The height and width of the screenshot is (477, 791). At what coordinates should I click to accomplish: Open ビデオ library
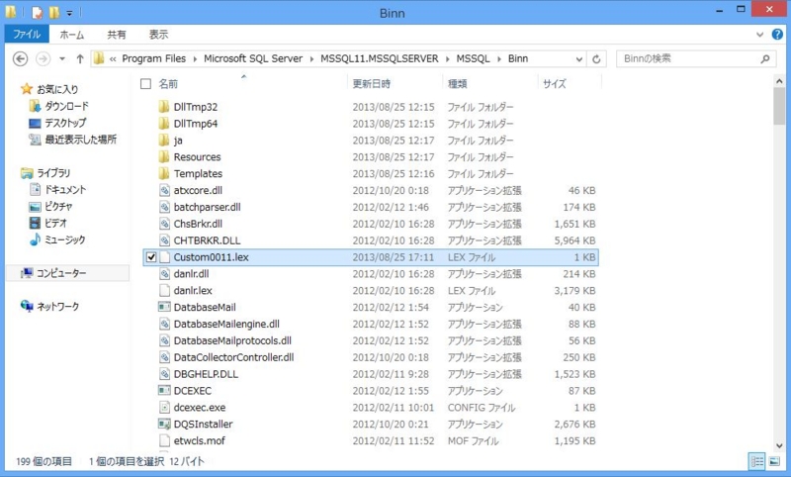[x=55, y=223]
